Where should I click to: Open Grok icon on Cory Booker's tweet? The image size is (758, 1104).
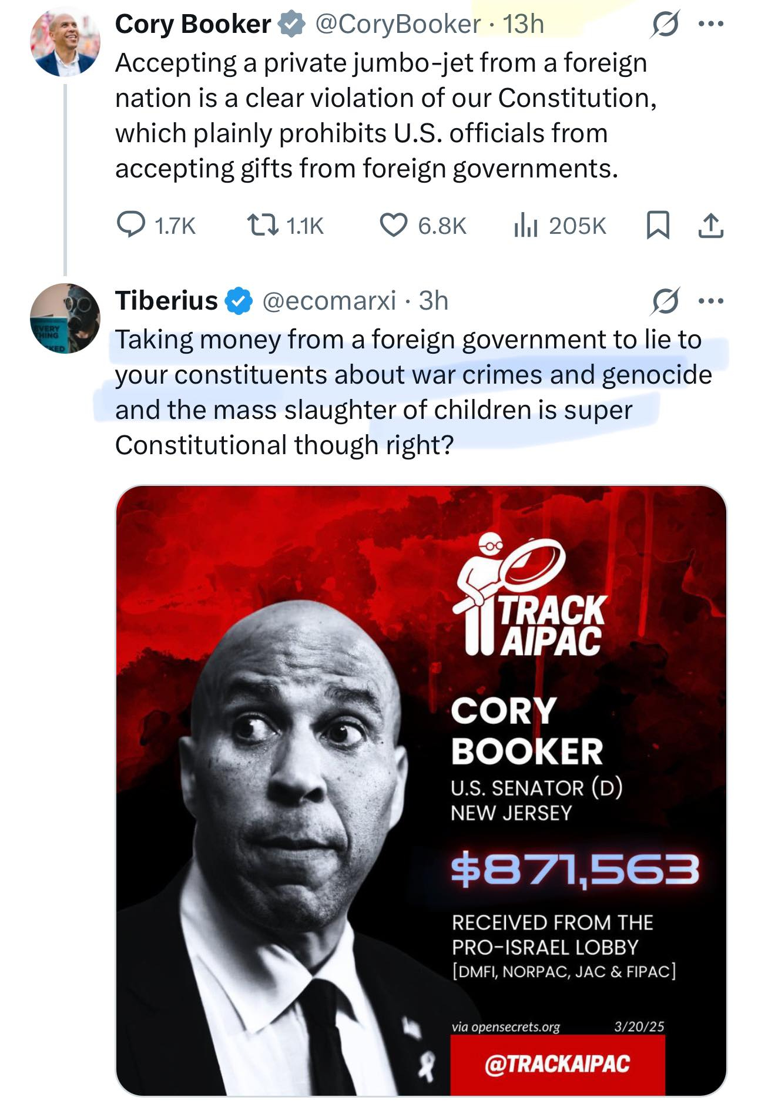click(665, 25)
